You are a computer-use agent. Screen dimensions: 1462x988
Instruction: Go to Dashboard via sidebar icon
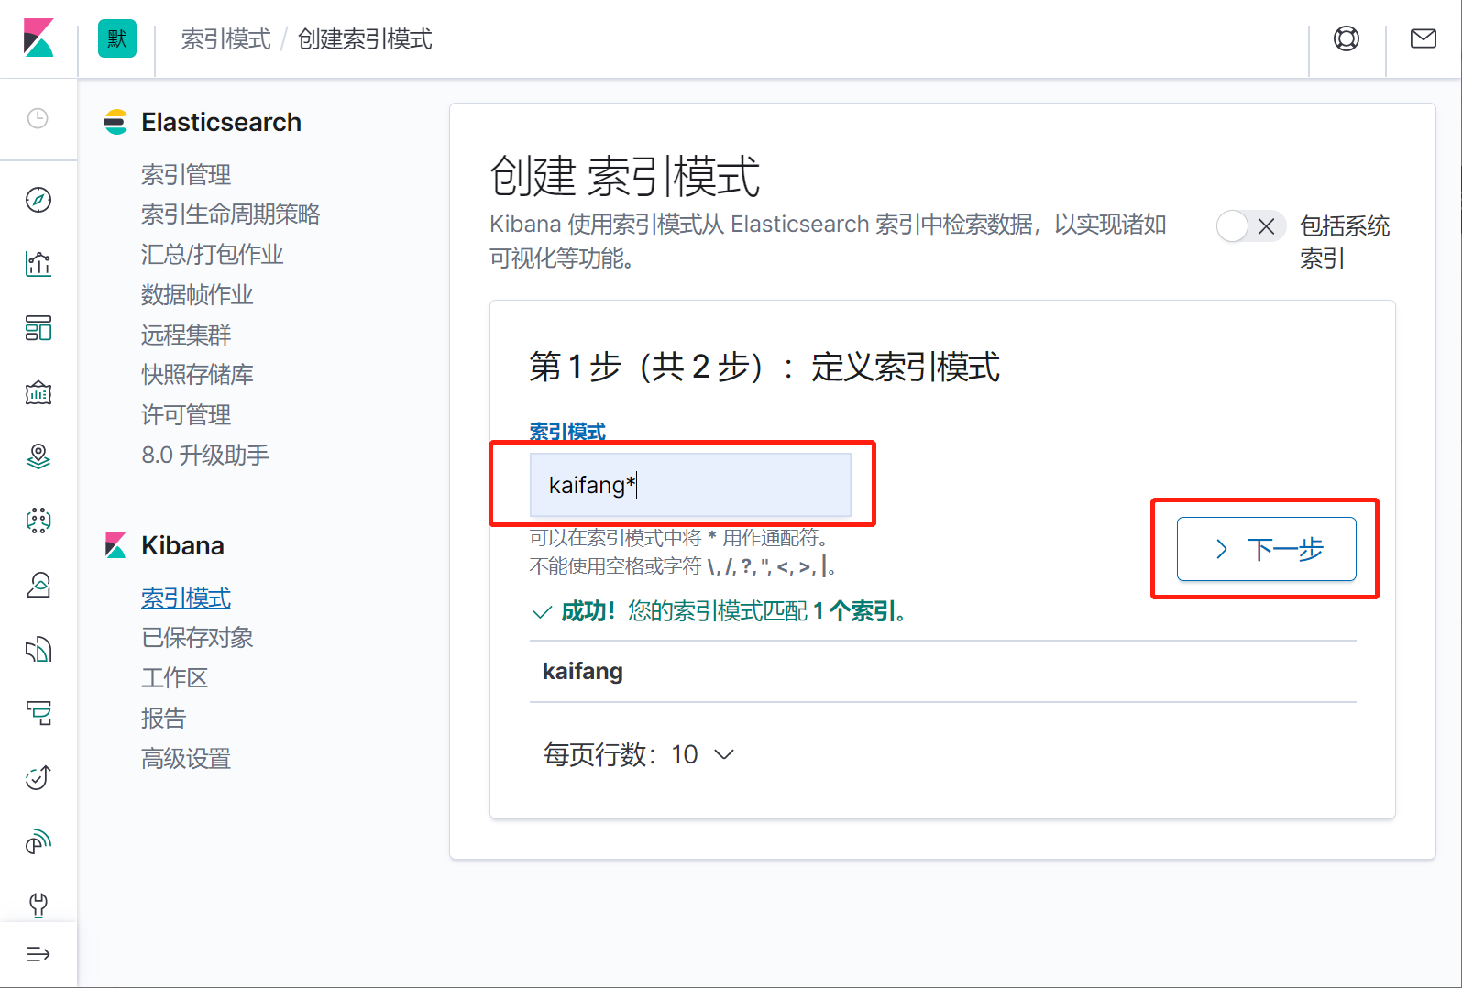point(38,328)
